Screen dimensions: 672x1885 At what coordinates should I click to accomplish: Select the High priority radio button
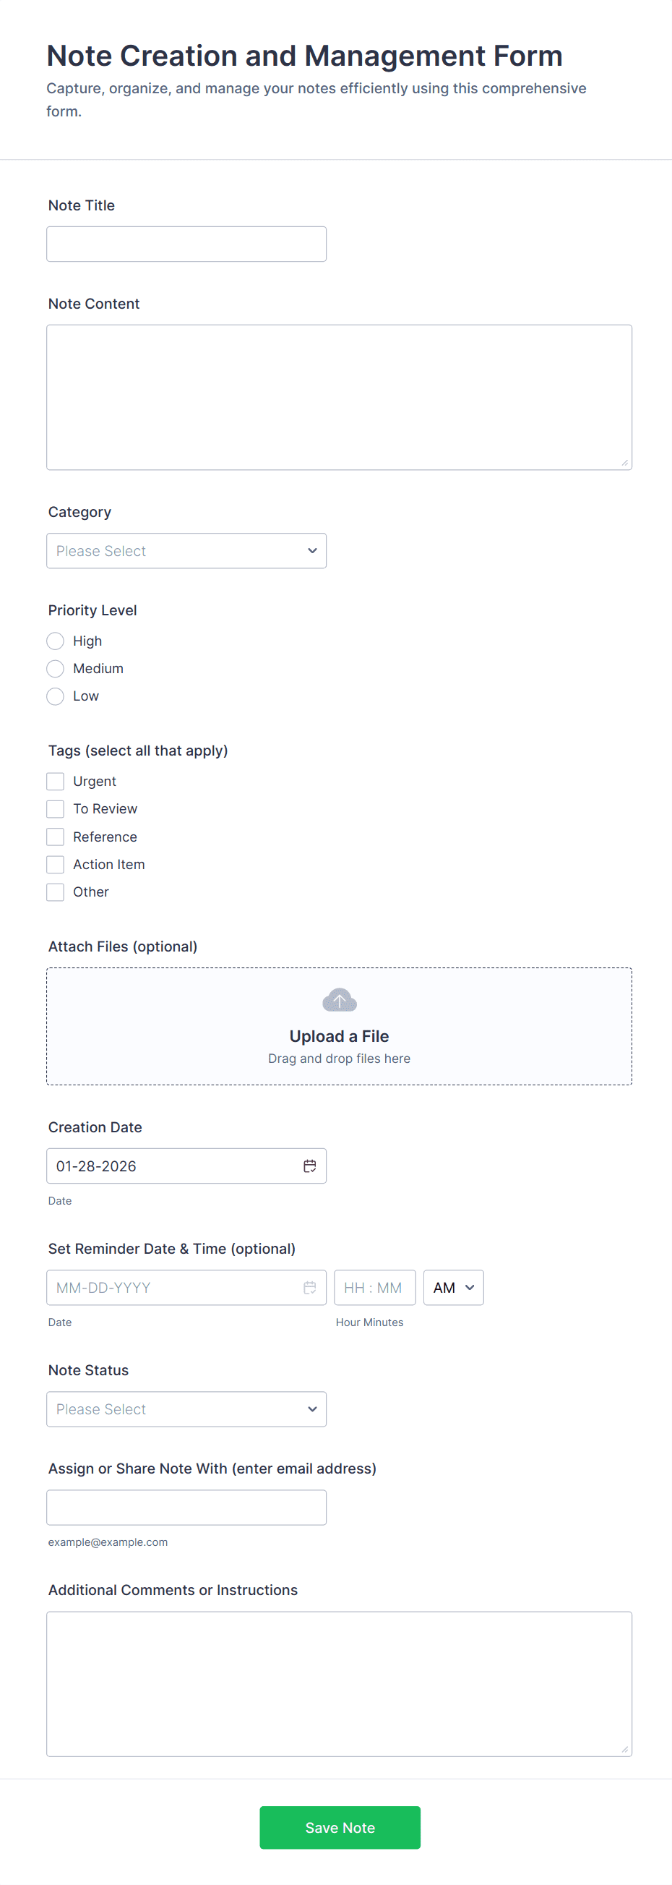55,641
